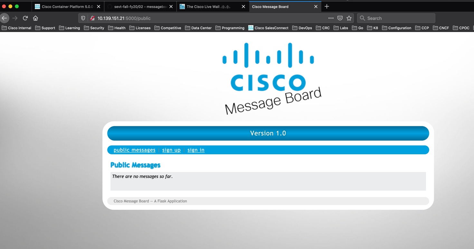Click the sign up link

click(x=171, y=150)
